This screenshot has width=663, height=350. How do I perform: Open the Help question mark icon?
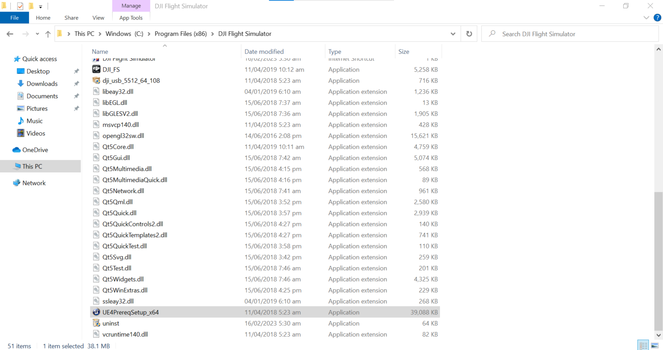pos(657,18)
